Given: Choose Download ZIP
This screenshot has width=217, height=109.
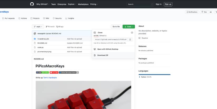Looking at the screenshot, I should [x=113, y=55].
